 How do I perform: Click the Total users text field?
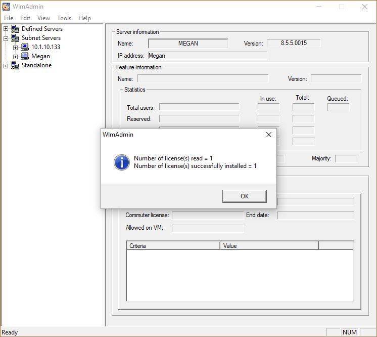point(199,107)
